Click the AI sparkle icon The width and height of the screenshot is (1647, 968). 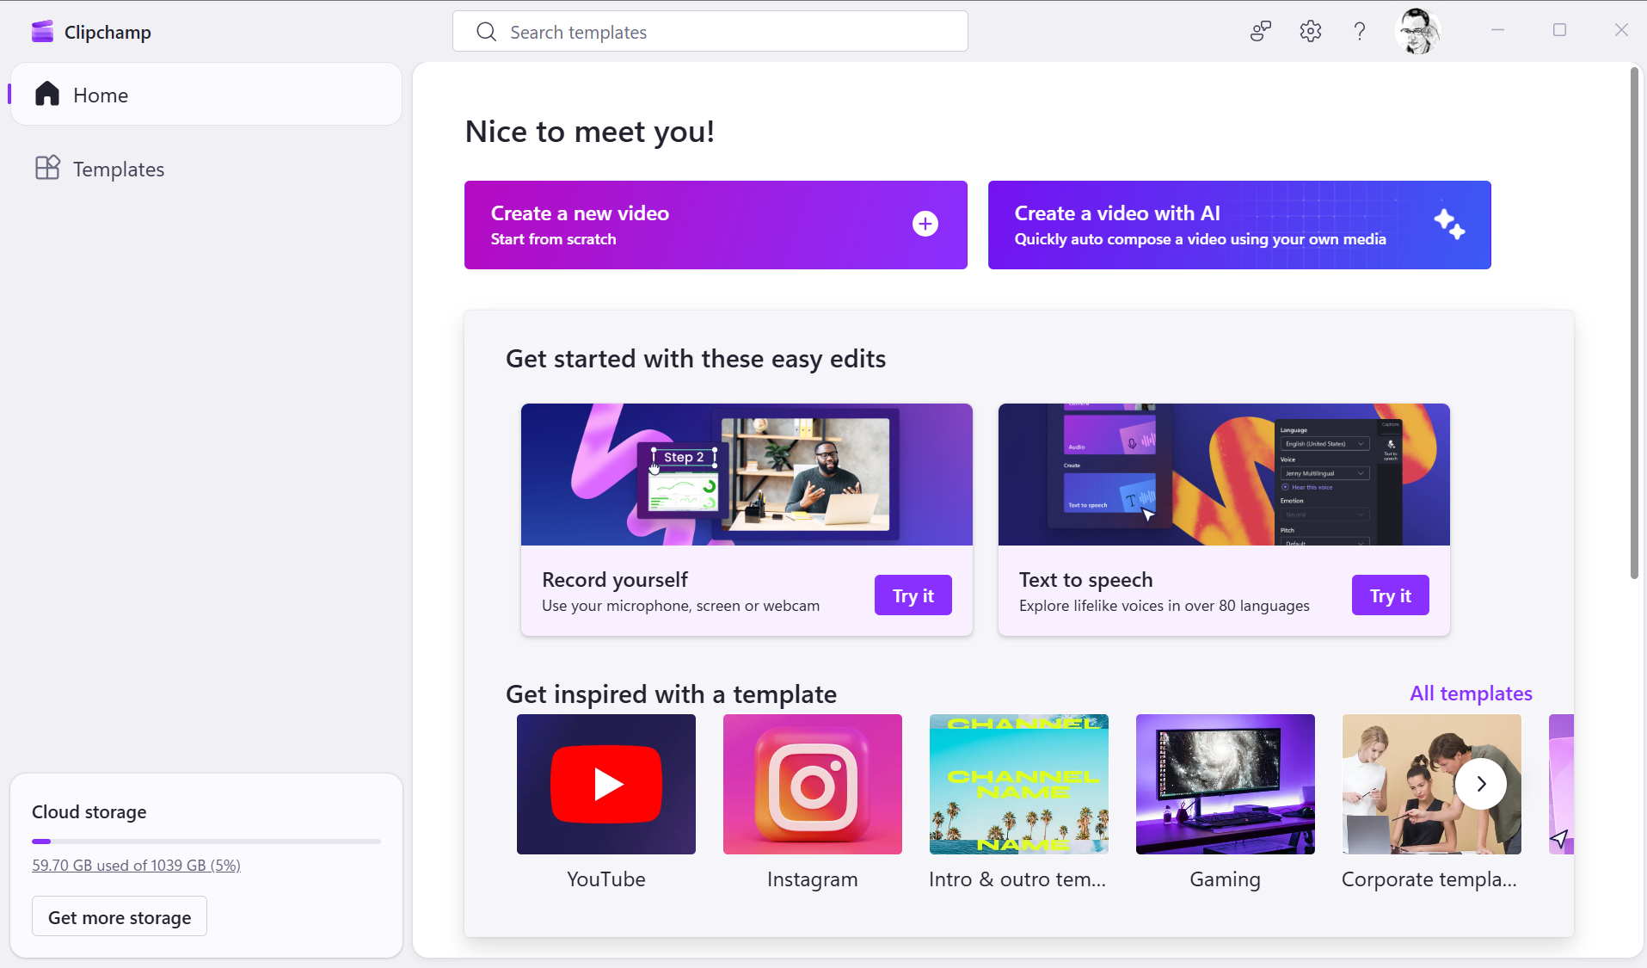tap(1449, 224)
